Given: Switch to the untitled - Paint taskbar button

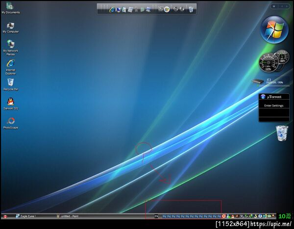Looking at the screenshot, I should [x=68, y=216].
